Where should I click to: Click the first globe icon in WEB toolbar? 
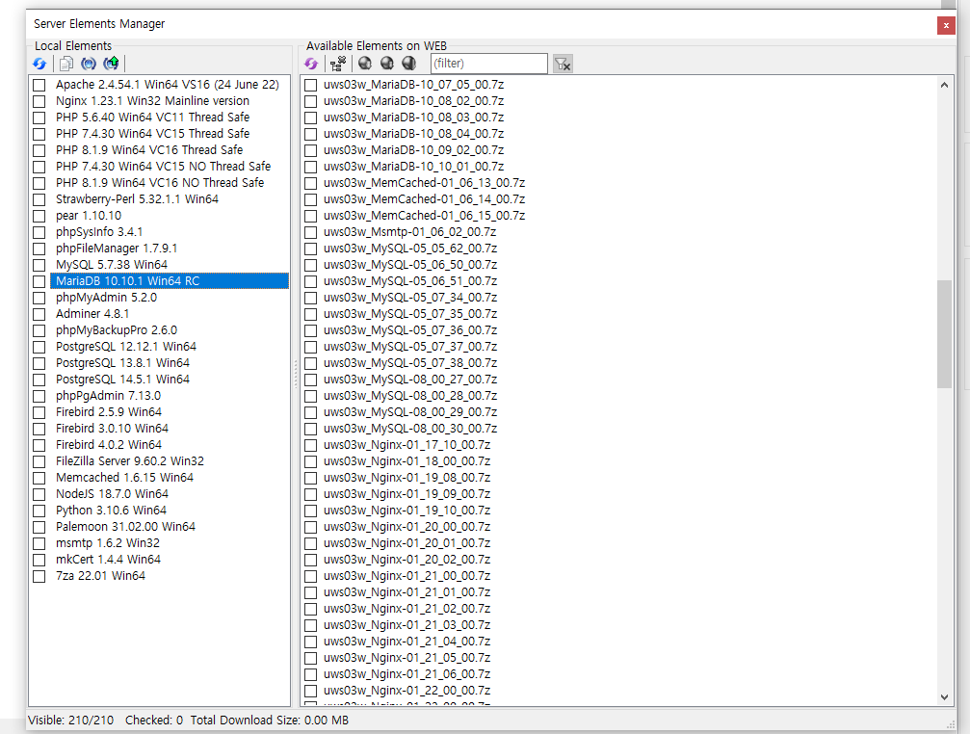tap(365, 64)
